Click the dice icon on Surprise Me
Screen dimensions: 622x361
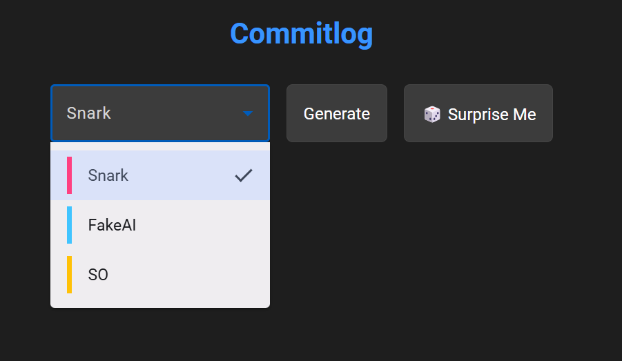[x=432, y=114]
